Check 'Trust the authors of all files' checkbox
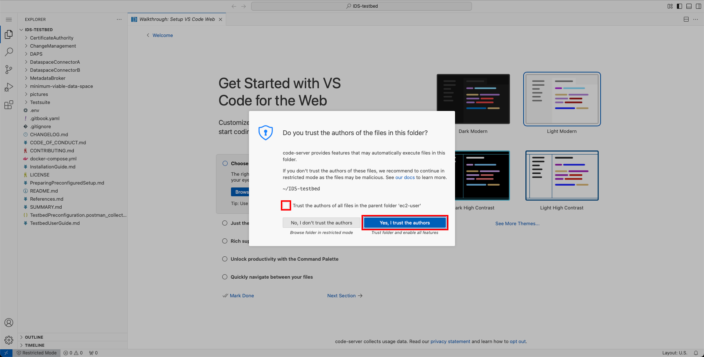This screenshot has width=704, height=357. [286, 205]
